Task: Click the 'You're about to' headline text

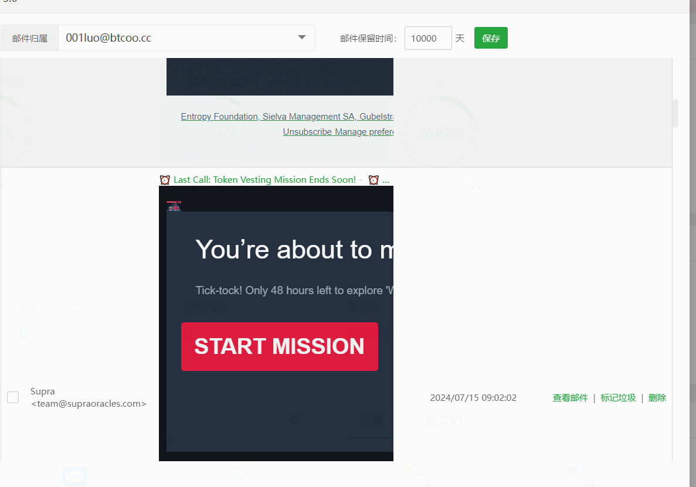Action: (x=294, y=249)
